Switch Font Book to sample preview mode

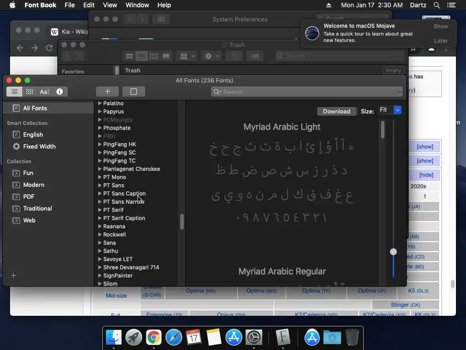14,92
